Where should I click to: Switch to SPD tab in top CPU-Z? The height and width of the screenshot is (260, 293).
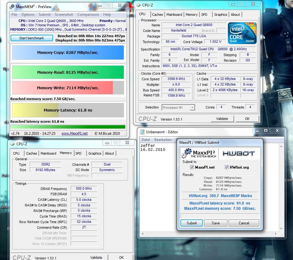pos(204,15)
